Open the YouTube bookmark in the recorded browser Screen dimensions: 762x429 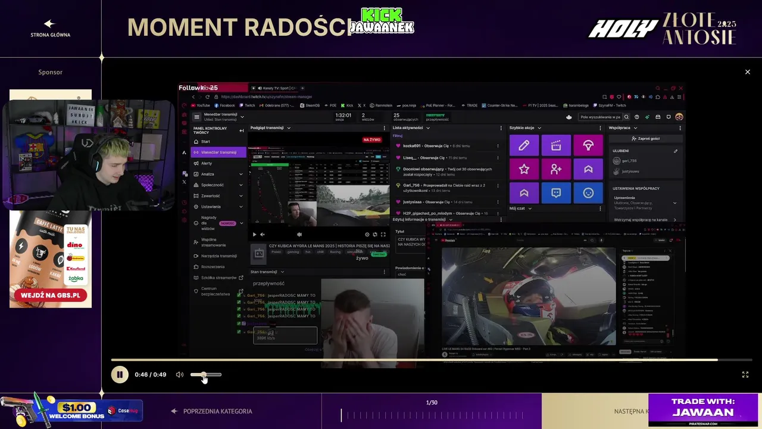tap(201, 105)
